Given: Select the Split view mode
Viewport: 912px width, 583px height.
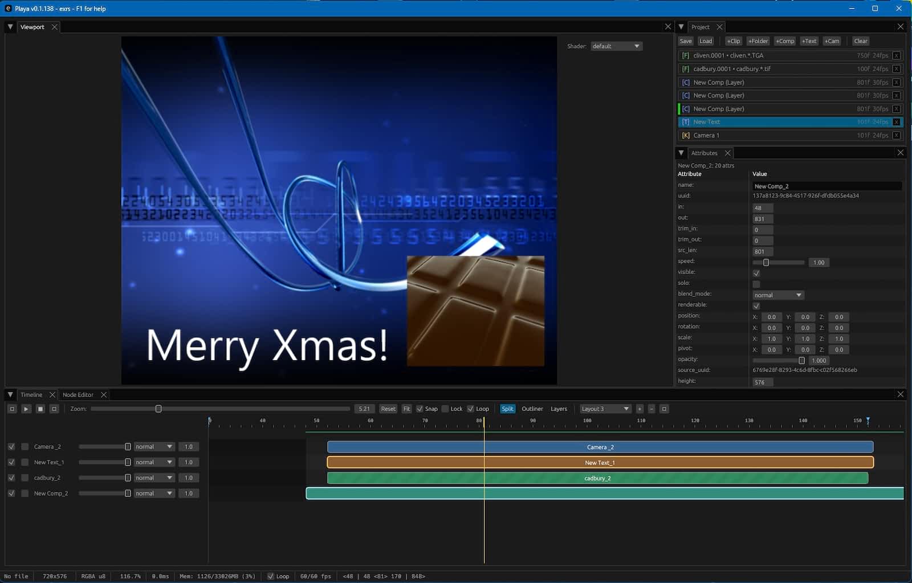Looking at the screenshot, I should (x=507, y=409).
